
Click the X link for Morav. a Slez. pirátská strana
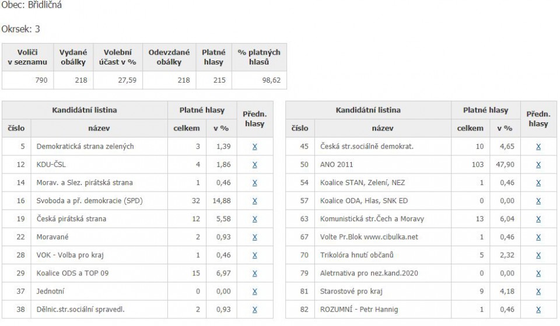point(255,183)
